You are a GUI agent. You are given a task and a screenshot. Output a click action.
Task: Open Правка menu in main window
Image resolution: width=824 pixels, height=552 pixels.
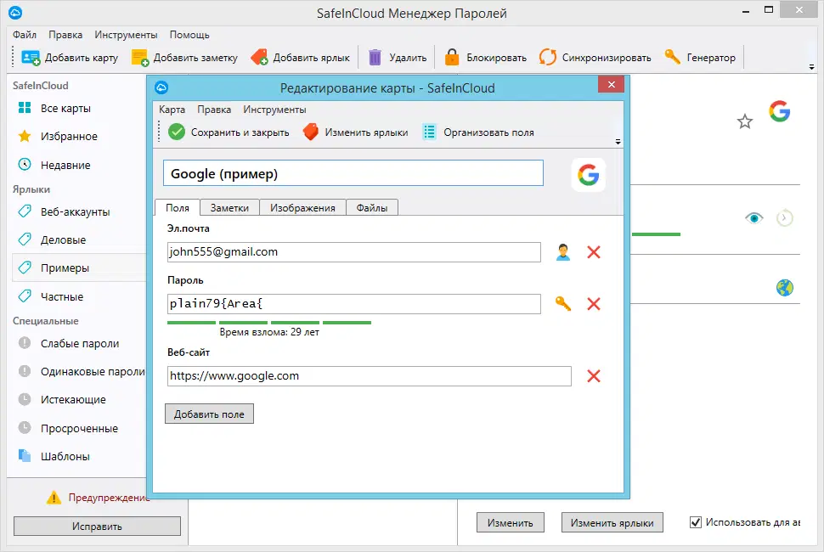pos(65,35)
